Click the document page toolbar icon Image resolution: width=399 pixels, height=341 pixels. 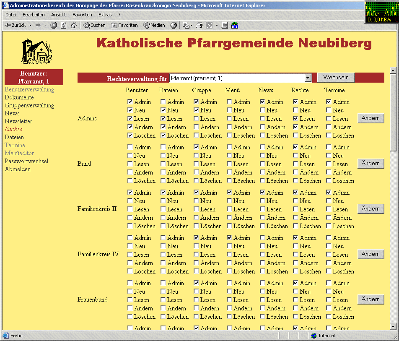click(x=225, y=25)
